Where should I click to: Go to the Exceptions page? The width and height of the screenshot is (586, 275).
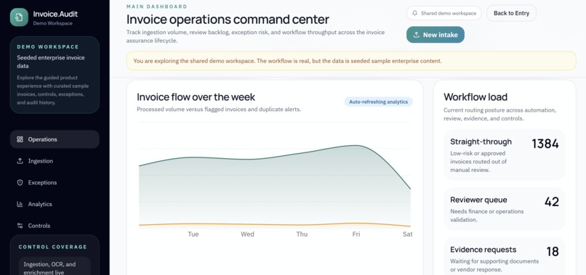pos(55,182)
